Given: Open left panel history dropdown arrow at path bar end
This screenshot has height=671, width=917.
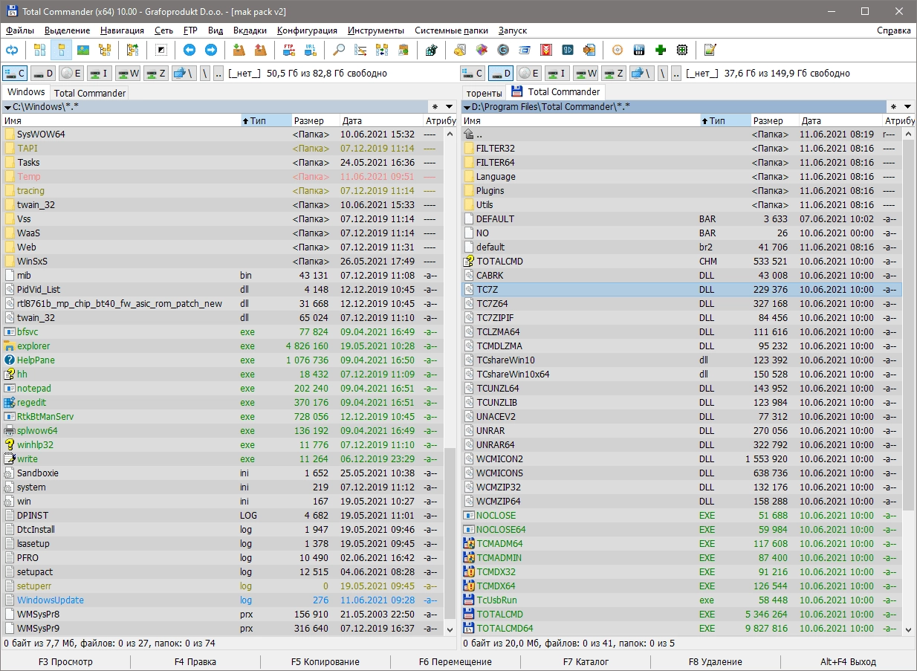Looking at the screenshot, I should coord(450,107).
